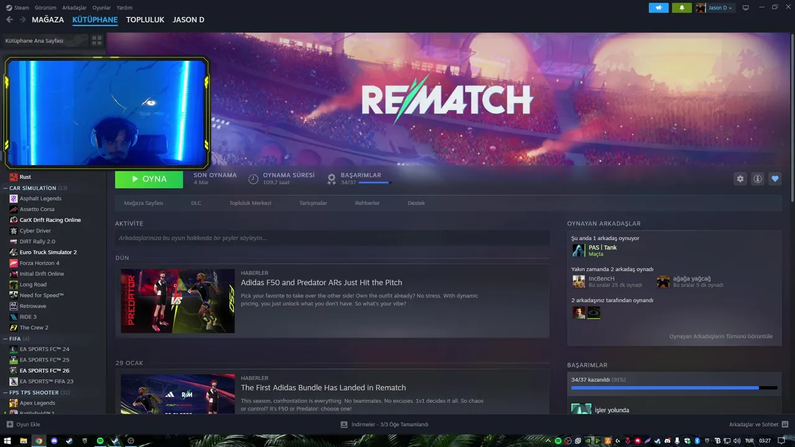Open Discord from the taskbar

coord(54,441)
